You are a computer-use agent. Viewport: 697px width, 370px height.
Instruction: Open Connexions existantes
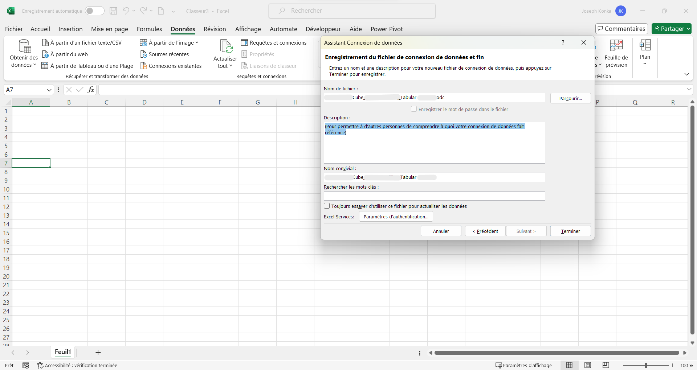point(171,66)
